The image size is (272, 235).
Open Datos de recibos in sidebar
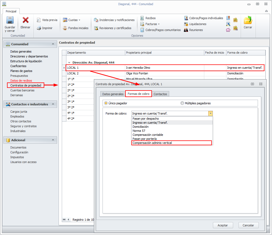[21, 81]
